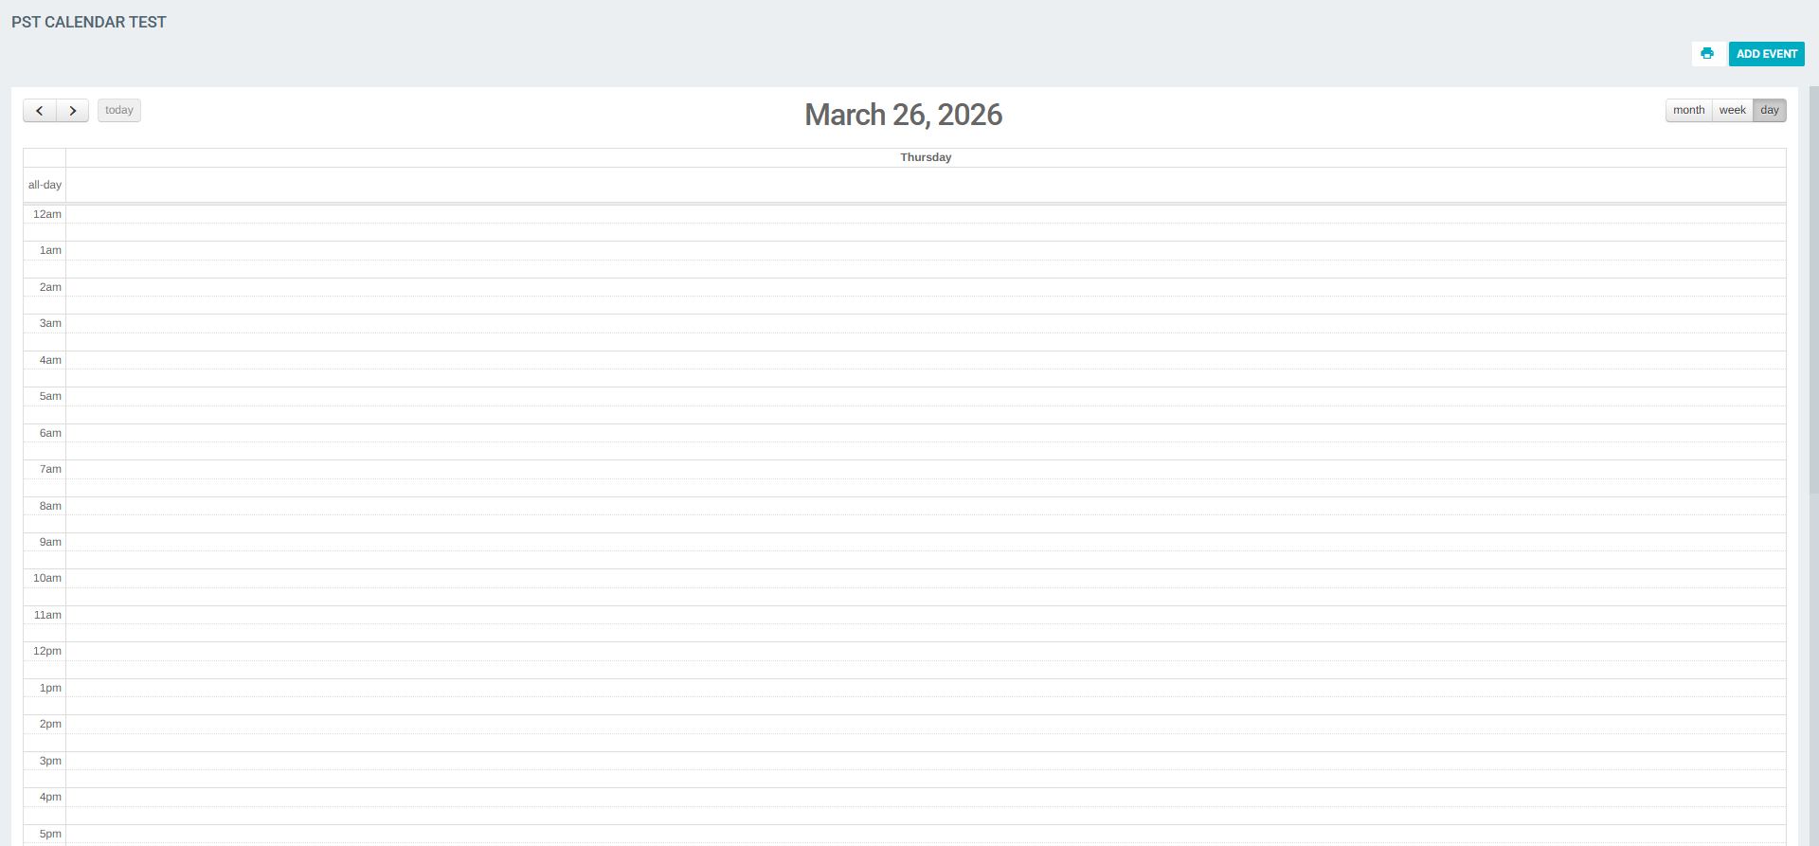This screenshot has height=846, width=1819.
Task: Go to next day arrow
Action: 73,111
